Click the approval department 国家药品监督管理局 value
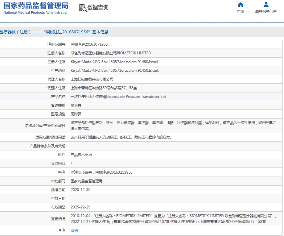The height and width of the screenshot is (236, 284). click(86, 181)
